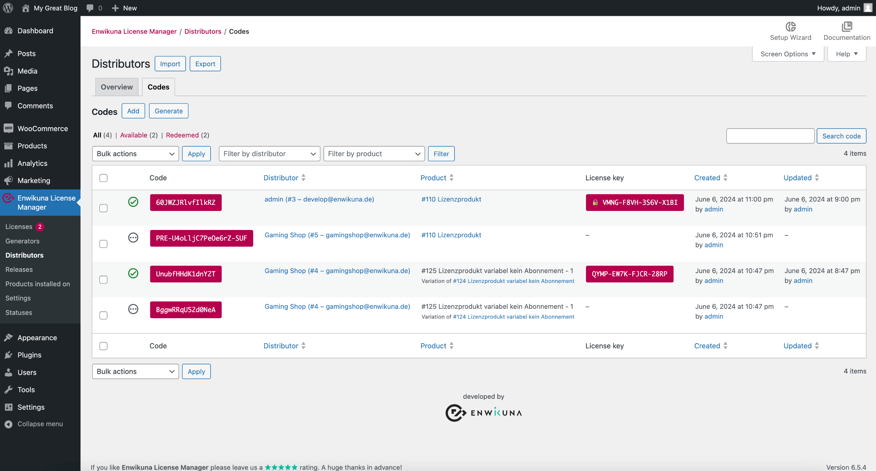Show only Redeemed codes
876x471 pixels.
[182, 135]
